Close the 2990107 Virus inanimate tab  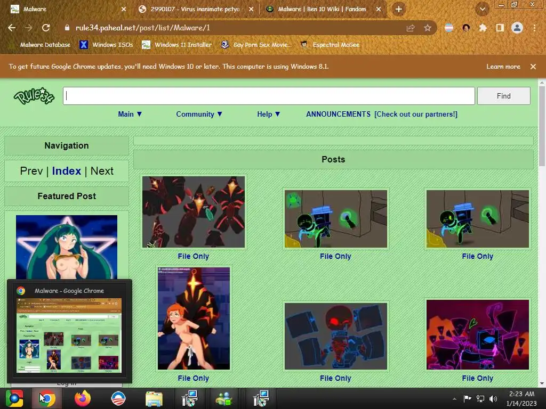pyautogui.click(x=251, y=9)
